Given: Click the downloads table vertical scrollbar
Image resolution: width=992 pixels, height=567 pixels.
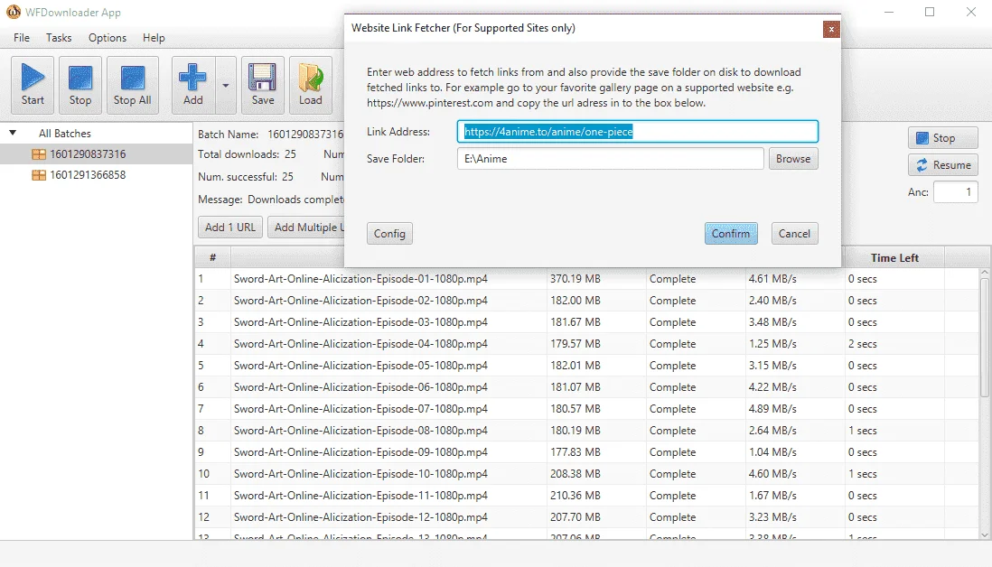Looking at the screenshot, I should click(985, 337).
